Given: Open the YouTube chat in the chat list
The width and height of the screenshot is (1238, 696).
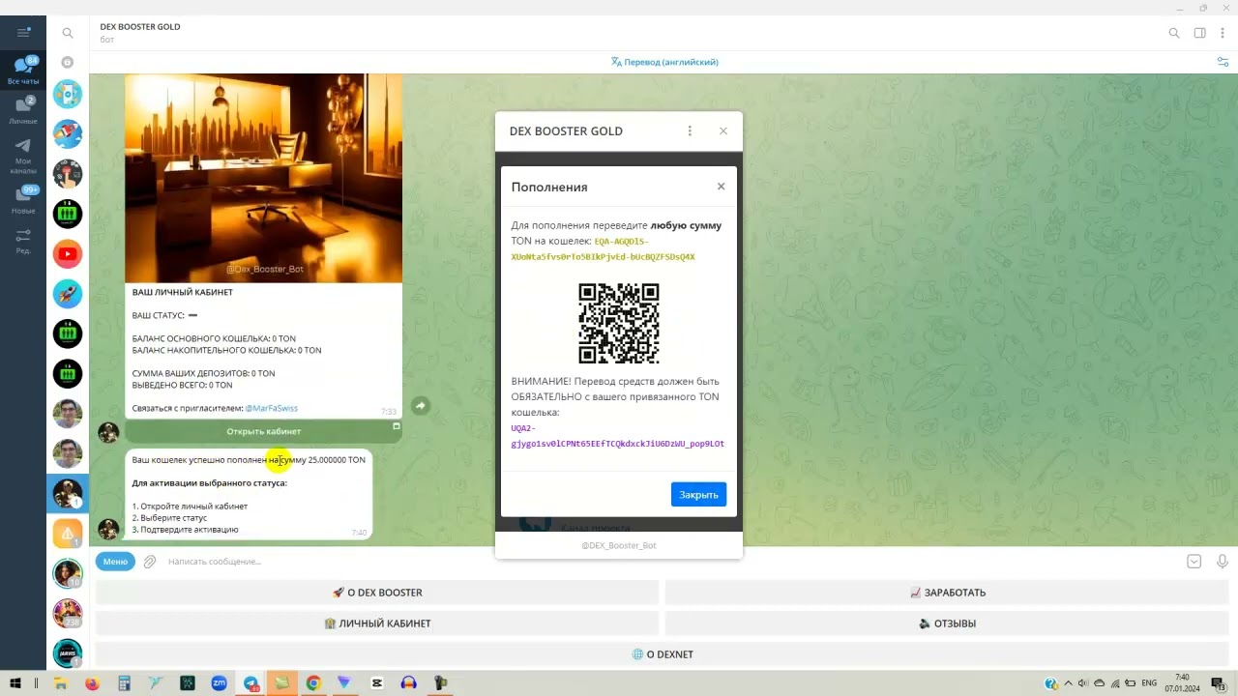Looking at the screenshot, I should tap(68, 254).
